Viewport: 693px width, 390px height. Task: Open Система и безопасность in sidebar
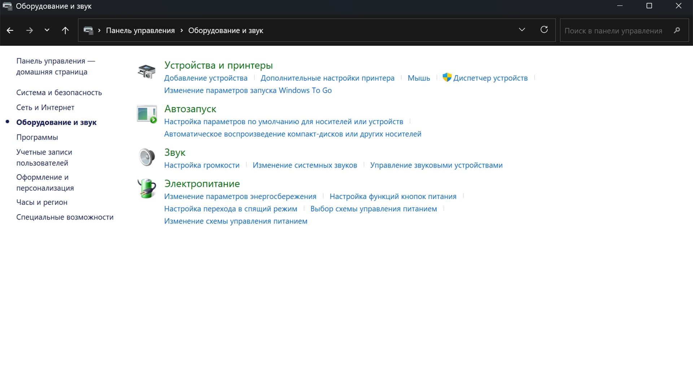[59, 93]
